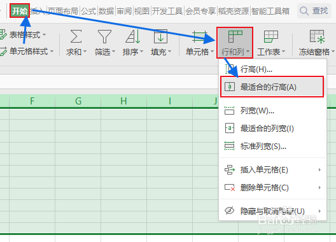Image resolution: width=336 pixels, height=242 pixels.
Task: Select column G header
Action: pos(78,101)
